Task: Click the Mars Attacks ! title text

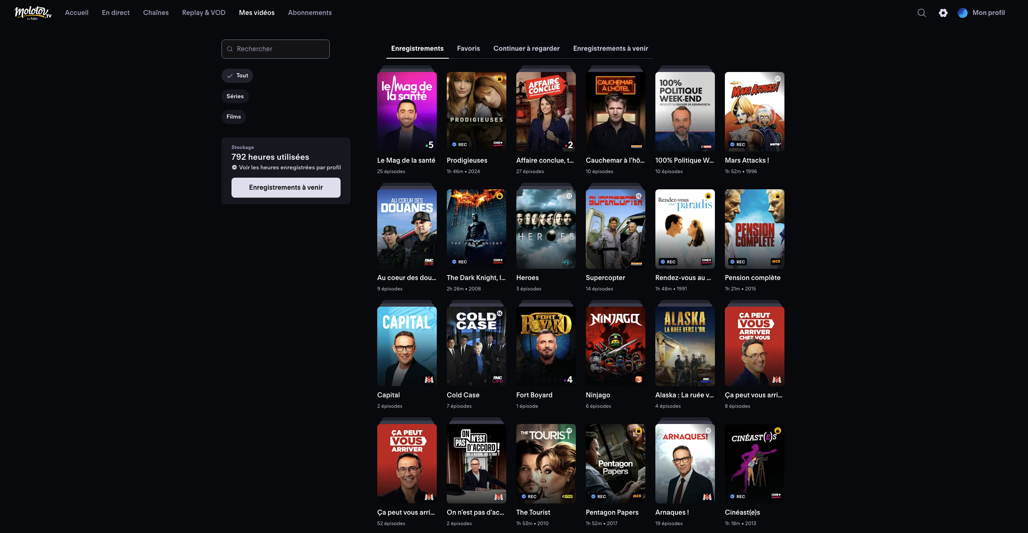Action: pyautogui.click(x=747, y=161)
